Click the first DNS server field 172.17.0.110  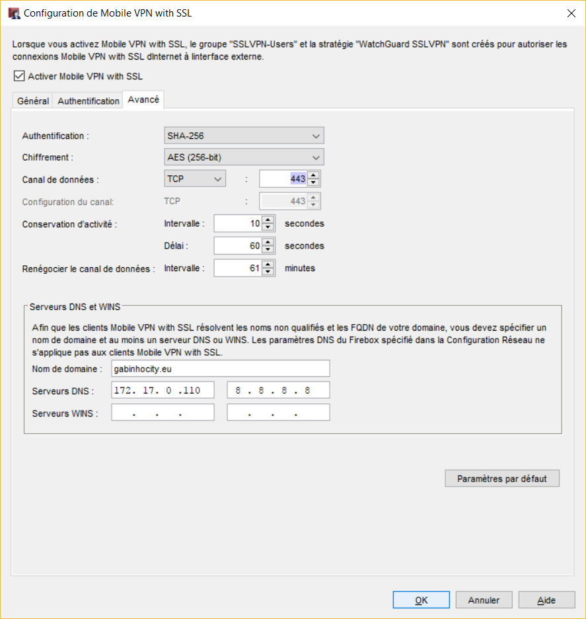pos(163,390)
